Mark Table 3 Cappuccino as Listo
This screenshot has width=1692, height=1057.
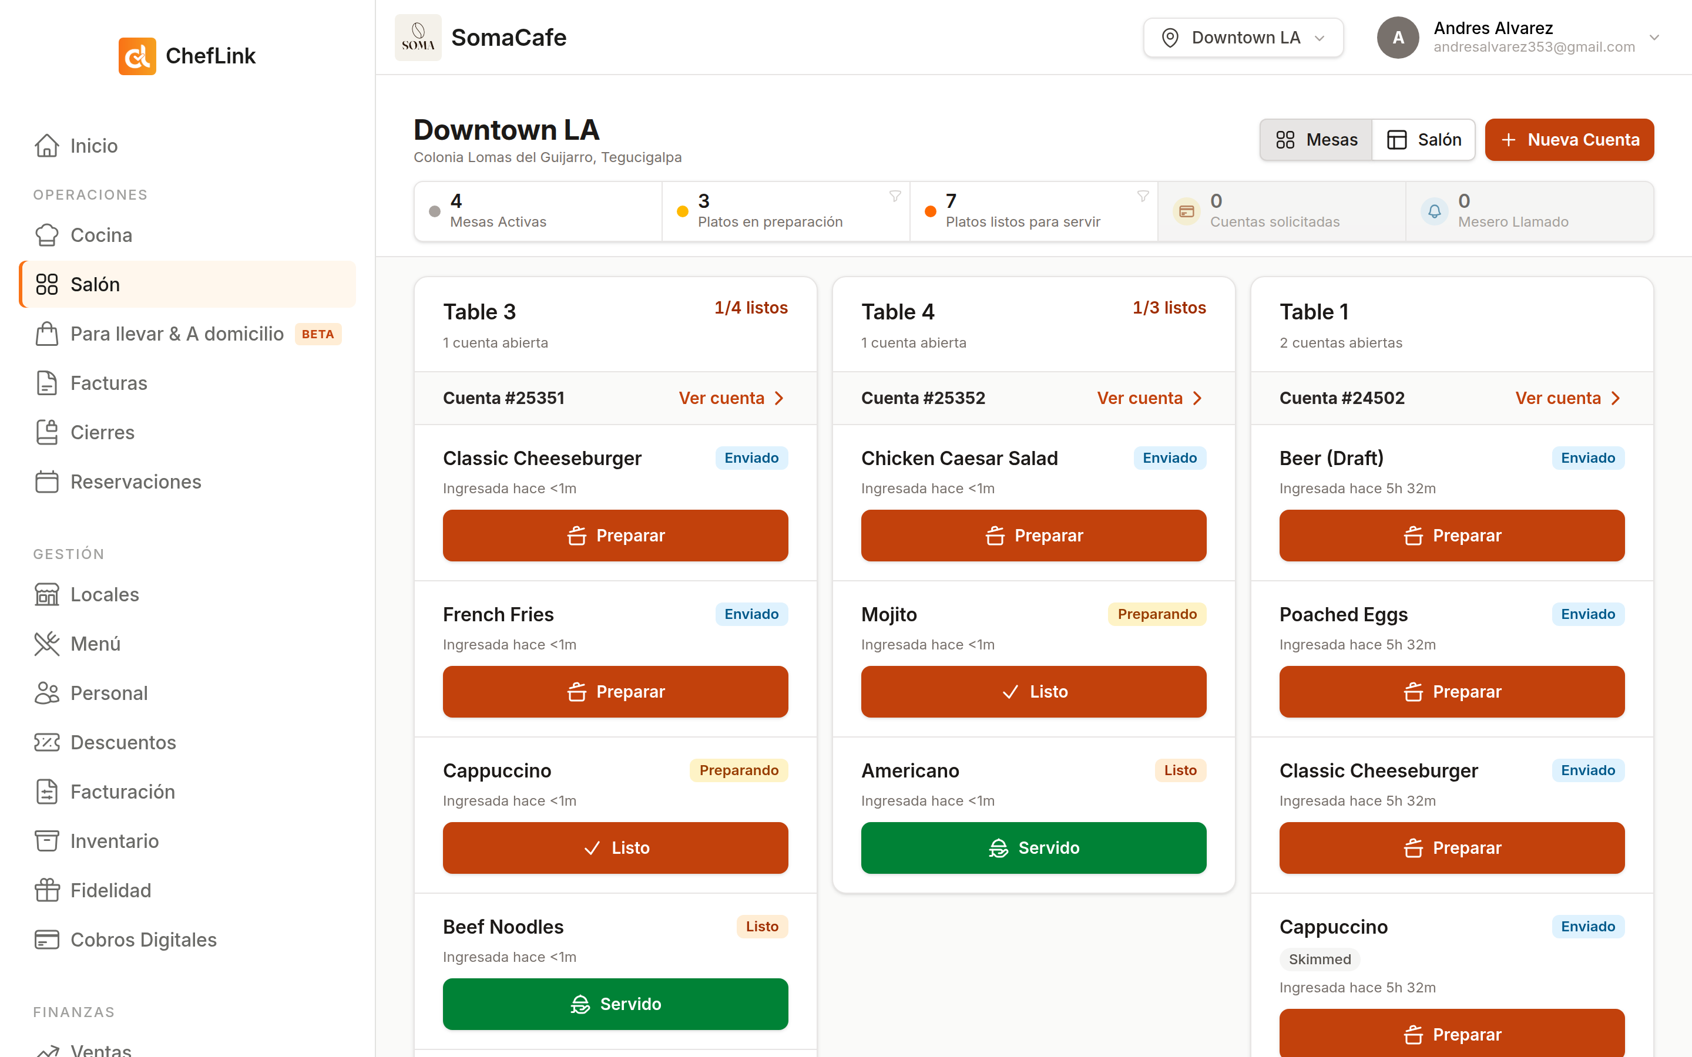[615, 848]
